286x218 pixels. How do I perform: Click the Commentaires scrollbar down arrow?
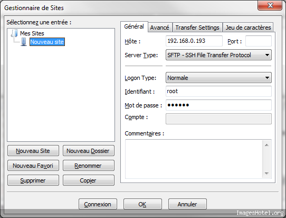point(266,173)
